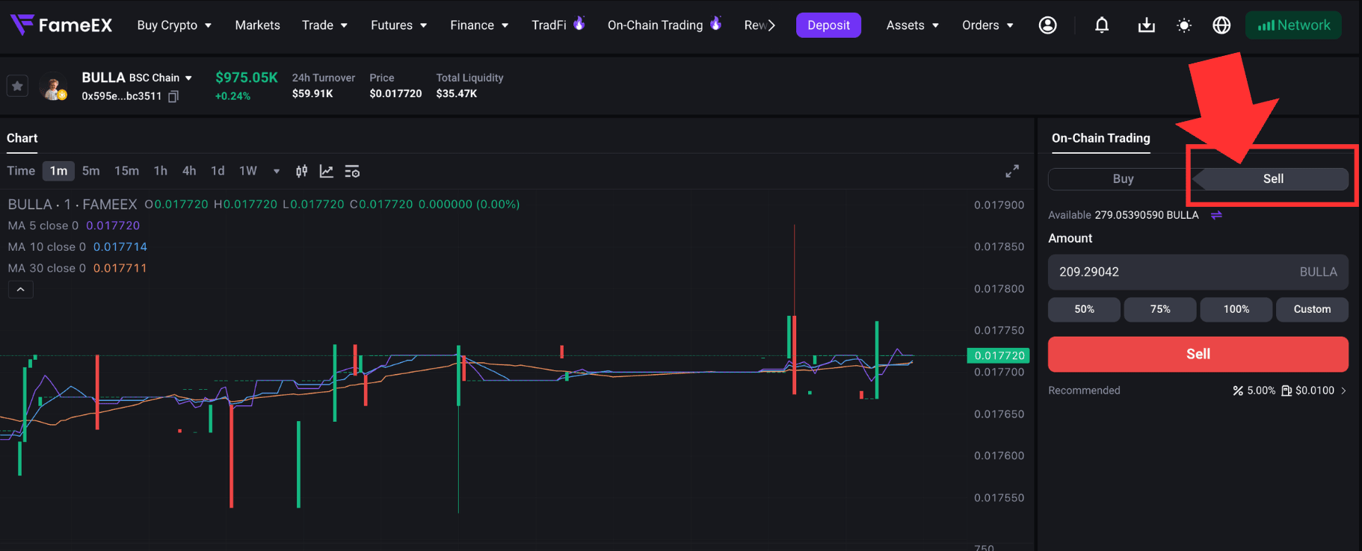The height and width of the screenshot is (551, 1362).
Task: Select the Chart tab
Action: point(22,138)
